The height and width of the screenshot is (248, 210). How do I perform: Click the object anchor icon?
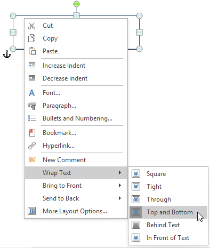(x=7, y=54)
